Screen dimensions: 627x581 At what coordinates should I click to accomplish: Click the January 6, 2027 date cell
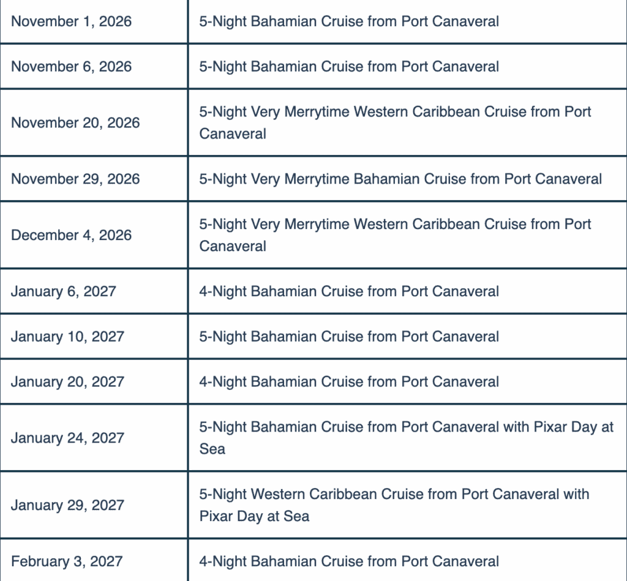click(x=63, y=291)
